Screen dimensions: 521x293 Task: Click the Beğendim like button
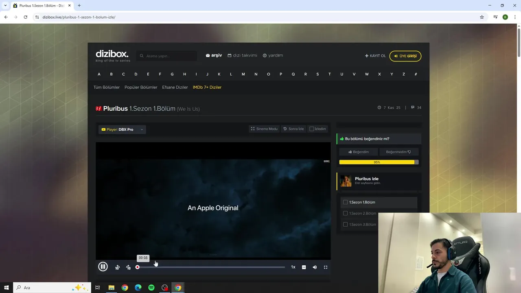(359, 152)
